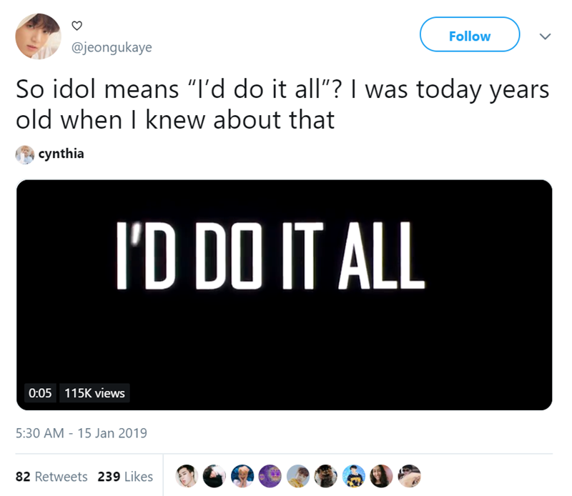Open the long-haired woman liker avatar

pos(380,475)
